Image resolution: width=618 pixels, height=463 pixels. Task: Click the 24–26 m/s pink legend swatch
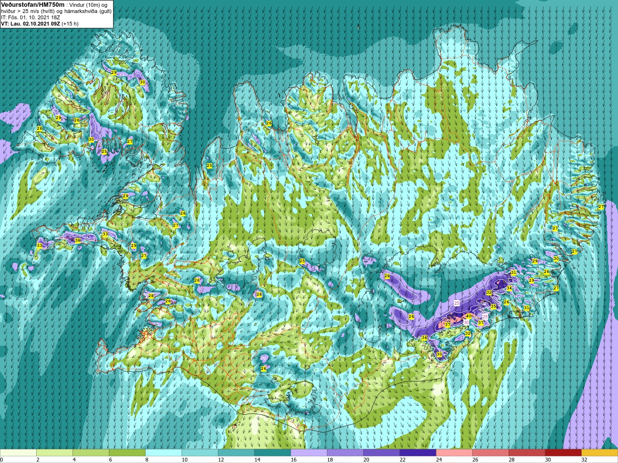454,453
